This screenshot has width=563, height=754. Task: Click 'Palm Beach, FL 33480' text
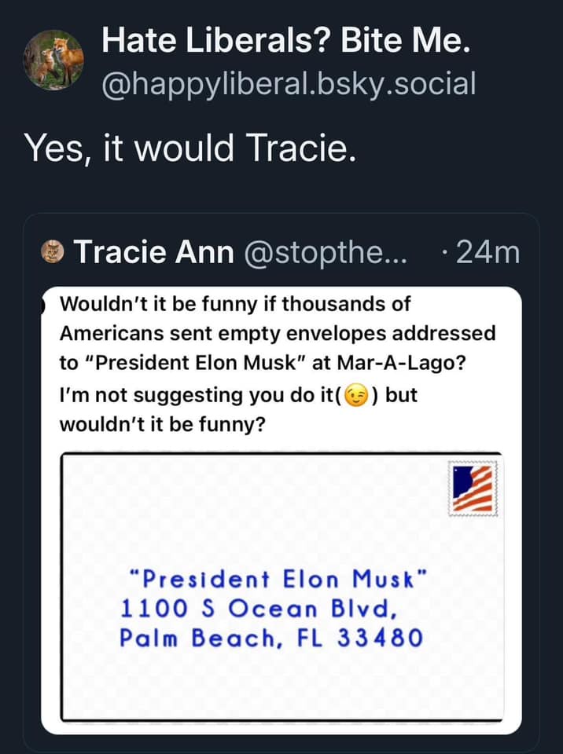click(x=271, y=638)
